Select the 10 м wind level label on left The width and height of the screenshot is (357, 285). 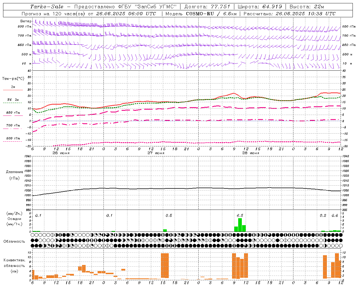pos(26,63)
